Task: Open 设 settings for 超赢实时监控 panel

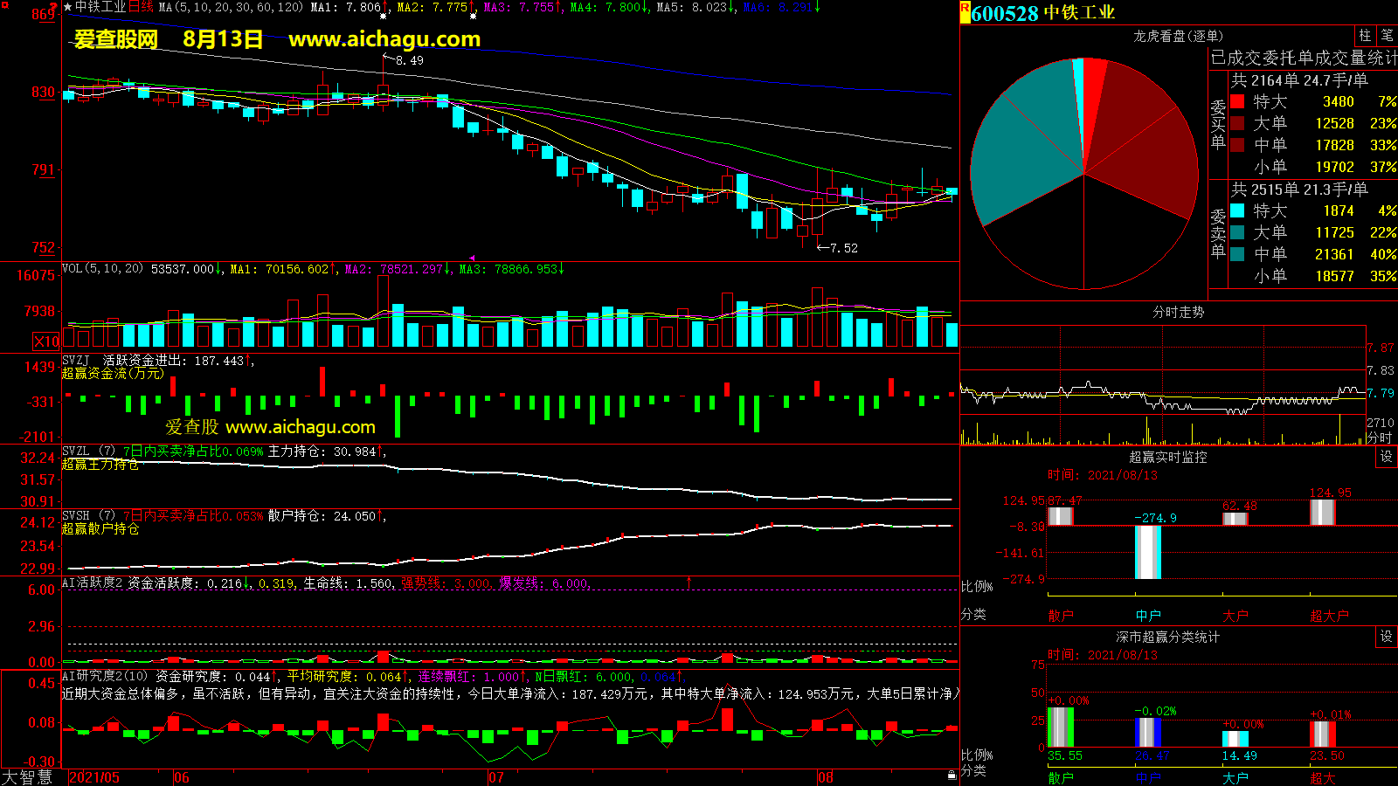Action: 1387,457
